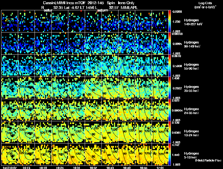Open the 16:31 panel in the 13-24 keV row
223x169 pixels.
pos(76,132)
